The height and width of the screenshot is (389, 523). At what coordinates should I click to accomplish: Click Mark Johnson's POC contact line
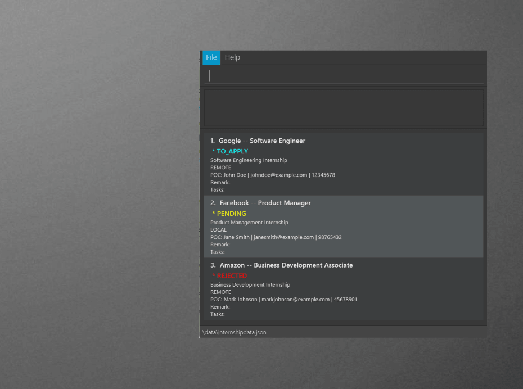(x=283, y=300)
